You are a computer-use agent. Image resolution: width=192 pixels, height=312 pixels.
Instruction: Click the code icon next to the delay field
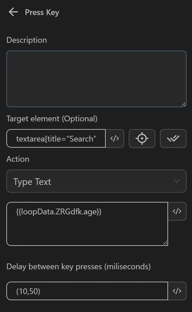tap(177, 291)
